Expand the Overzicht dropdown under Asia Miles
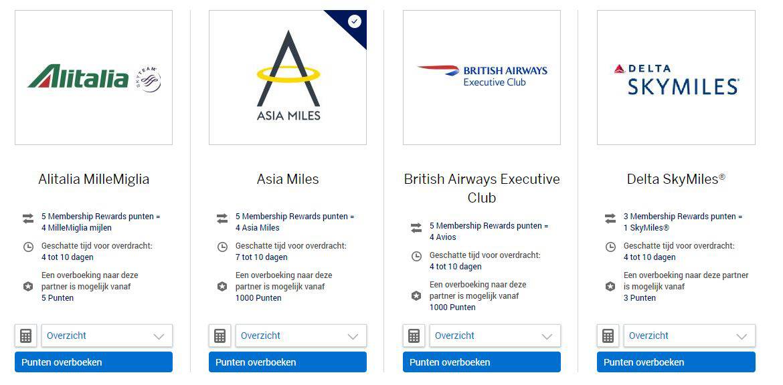Viewport: 783px width, 385px height. 301,336
